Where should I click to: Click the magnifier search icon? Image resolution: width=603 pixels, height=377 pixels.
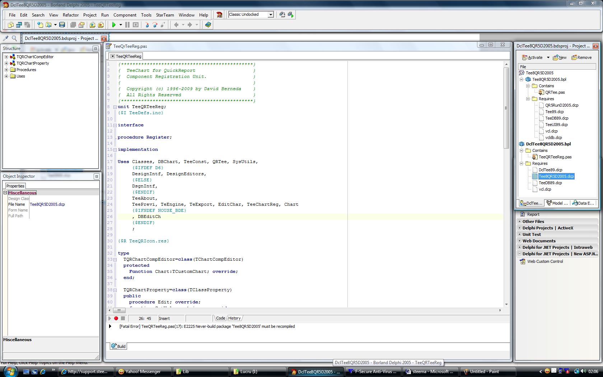point(14,38)
